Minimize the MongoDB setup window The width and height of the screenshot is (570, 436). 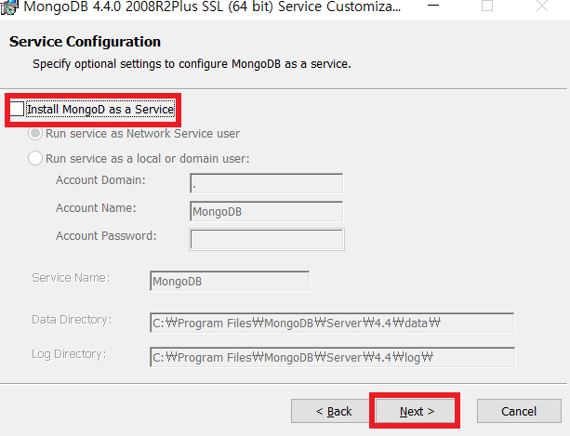click(x=433, y=6)
